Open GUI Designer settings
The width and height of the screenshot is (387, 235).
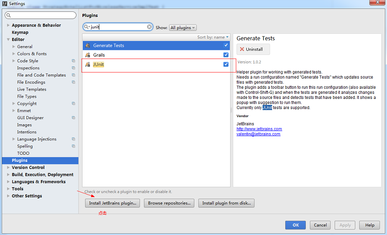[30, 118]
